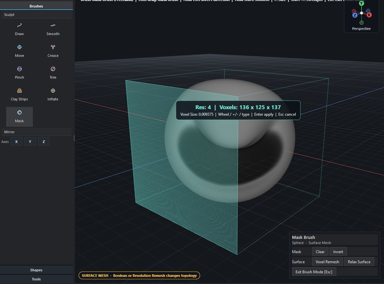384x284 pixels.
Task: Clear the mask
Action: 320,252
